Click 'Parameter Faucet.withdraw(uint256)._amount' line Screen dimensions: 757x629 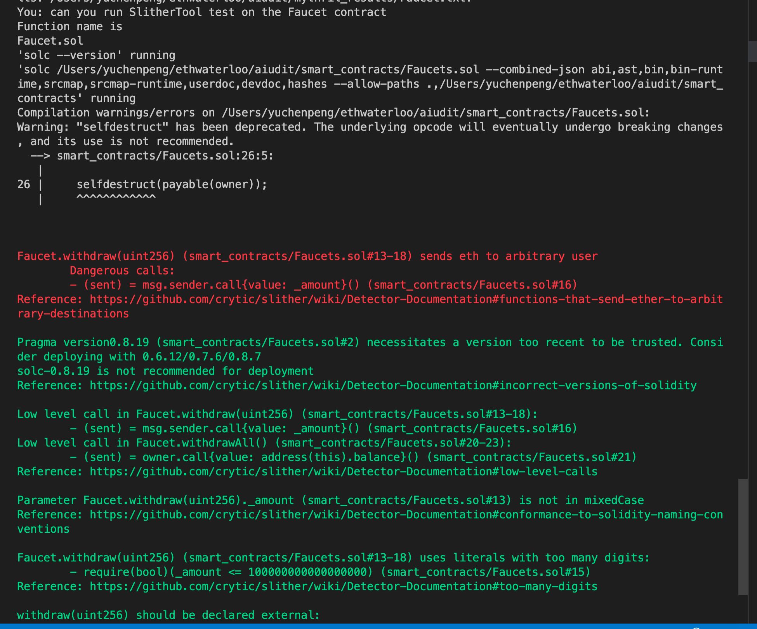(330, 500)
